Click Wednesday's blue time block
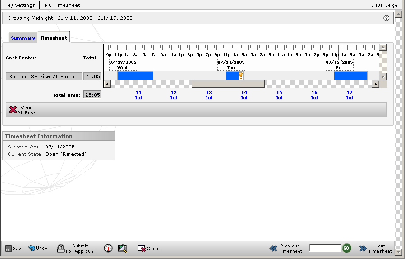This screenshot has width=405, height=259. coord(134,76)
